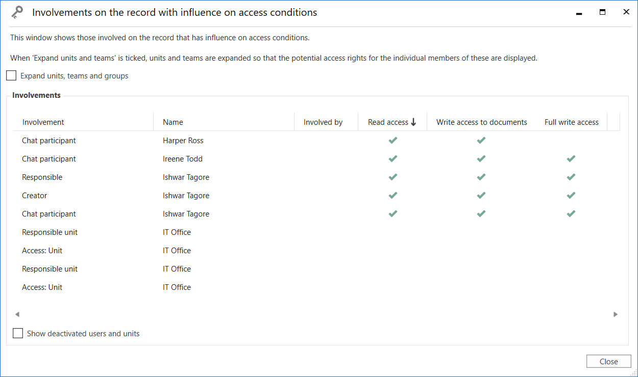
Task: Click Ishwar Tagore in the Responsible row
Action: pyautogui.click(x=186, y=177)
